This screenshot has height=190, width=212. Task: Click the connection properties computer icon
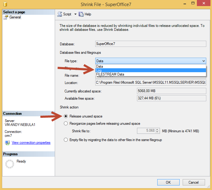point(7,143)
